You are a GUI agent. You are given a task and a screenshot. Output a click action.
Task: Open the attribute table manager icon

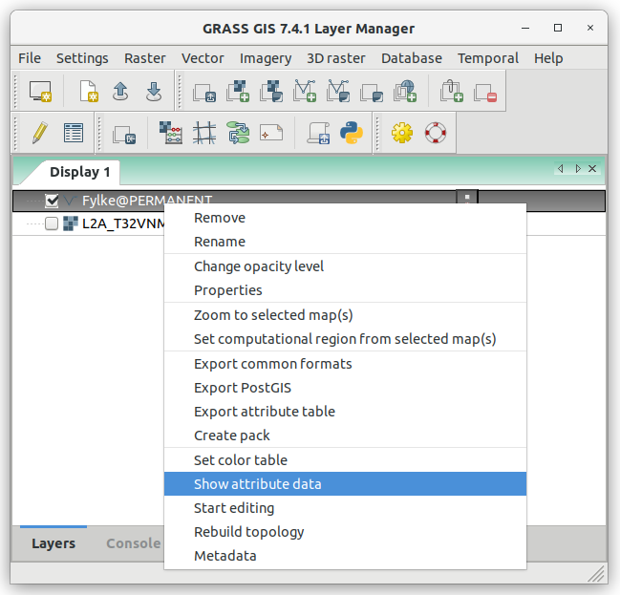(x=74, y=133)
